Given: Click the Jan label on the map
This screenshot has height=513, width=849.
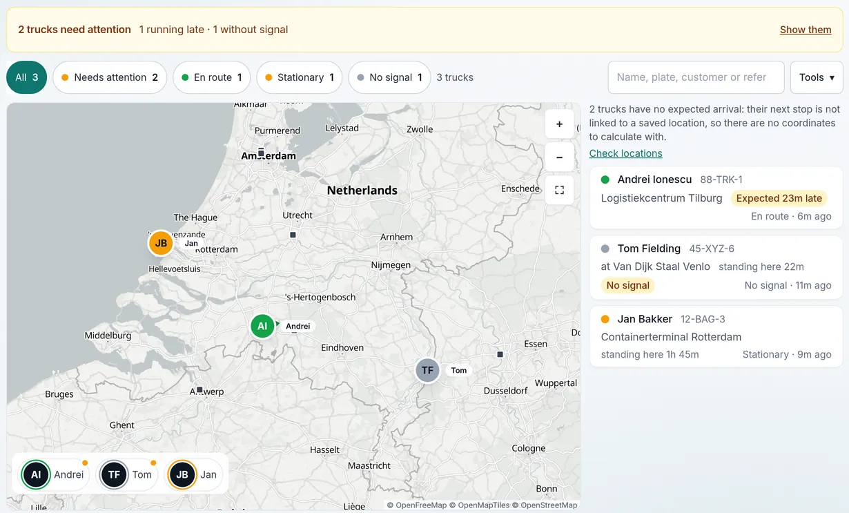Looking at the screenshot, I should point(191,243).
